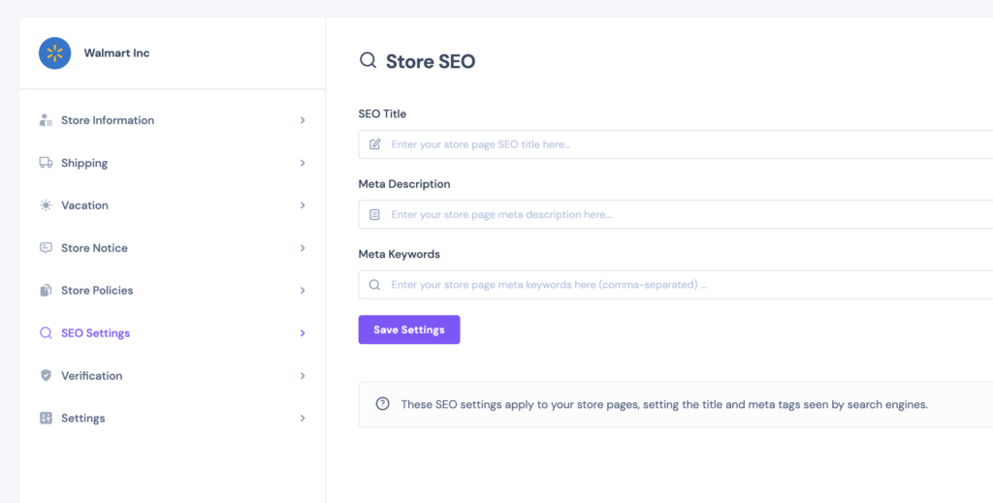Image resolution: width=993 pixels, height=503 pixels.
Task: Expand the Shipping row chevron
Action: [303, 163]
